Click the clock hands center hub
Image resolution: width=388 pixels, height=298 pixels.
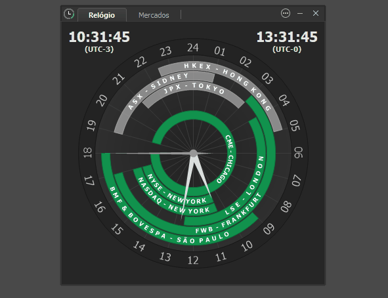click(194, 154)
